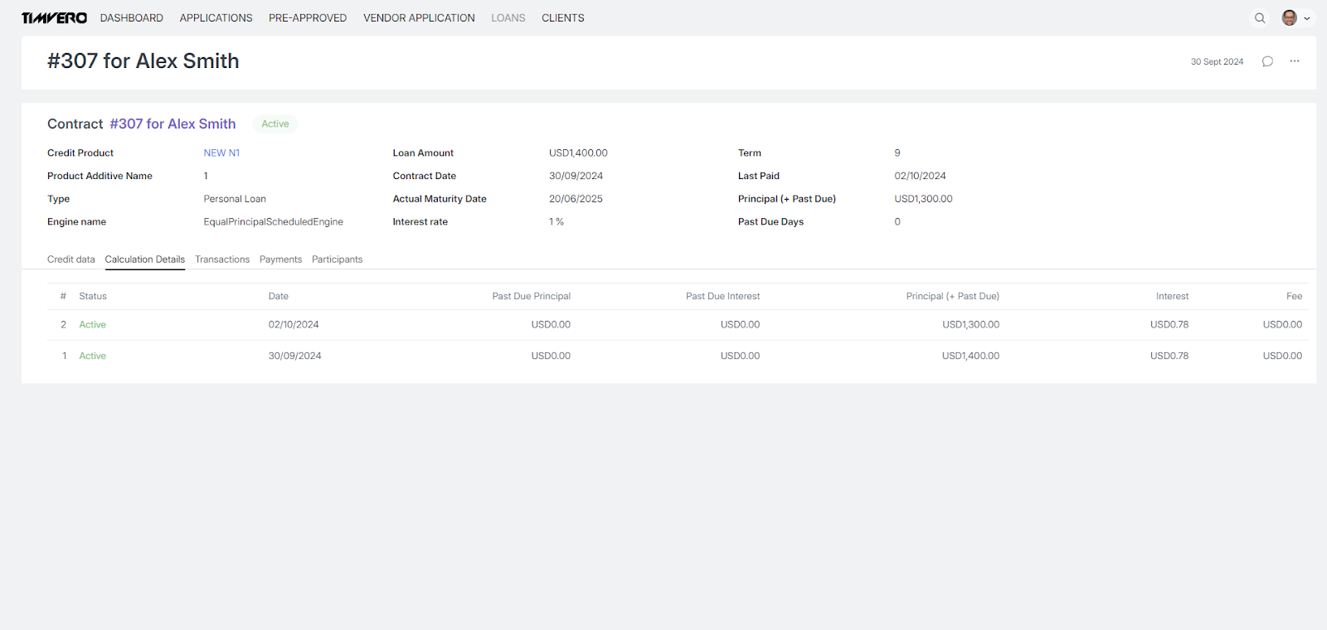Open the Vendor Application menu
1327x630 pixels.
[x=419, y=18]
